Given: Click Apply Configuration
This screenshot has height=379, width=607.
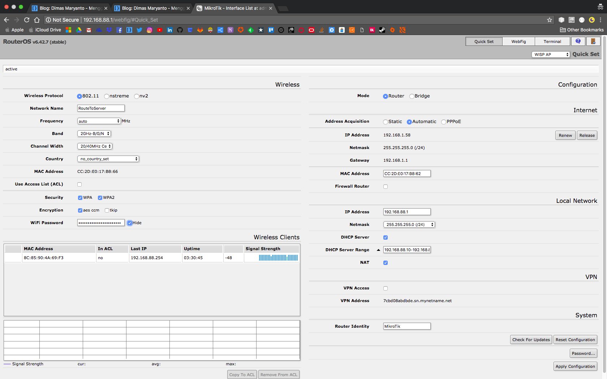Looking at the screenshot, I should [575, 366].
